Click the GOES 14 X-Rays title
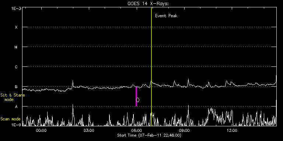Image resolution: width=283 pixels, height=141 pixels. click(x=148, y=4)
